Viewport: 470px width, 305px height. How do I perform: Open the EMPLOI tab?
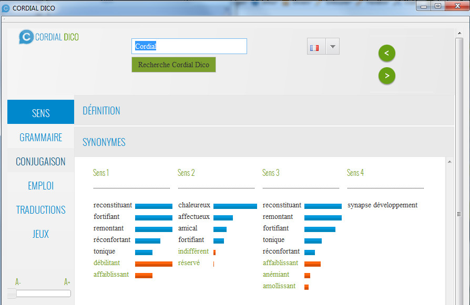(41, 186)
